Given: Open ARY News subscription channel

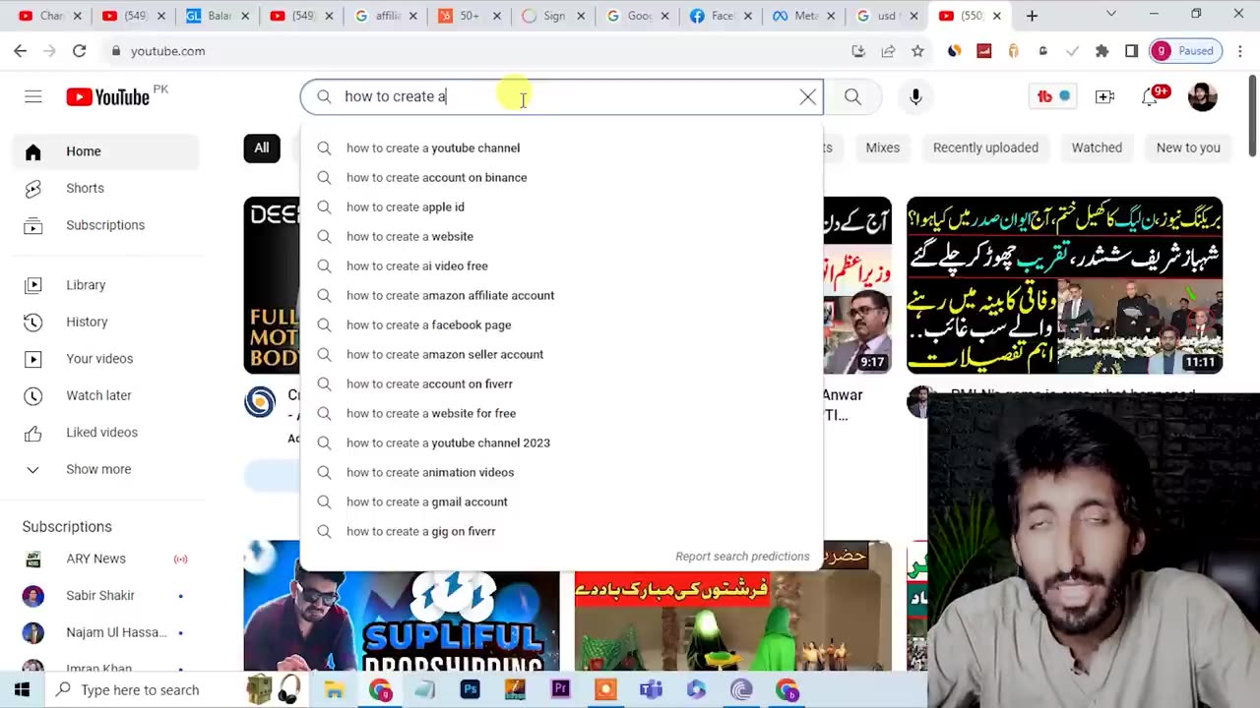Looking at the screenshot, I should [105, 559].
